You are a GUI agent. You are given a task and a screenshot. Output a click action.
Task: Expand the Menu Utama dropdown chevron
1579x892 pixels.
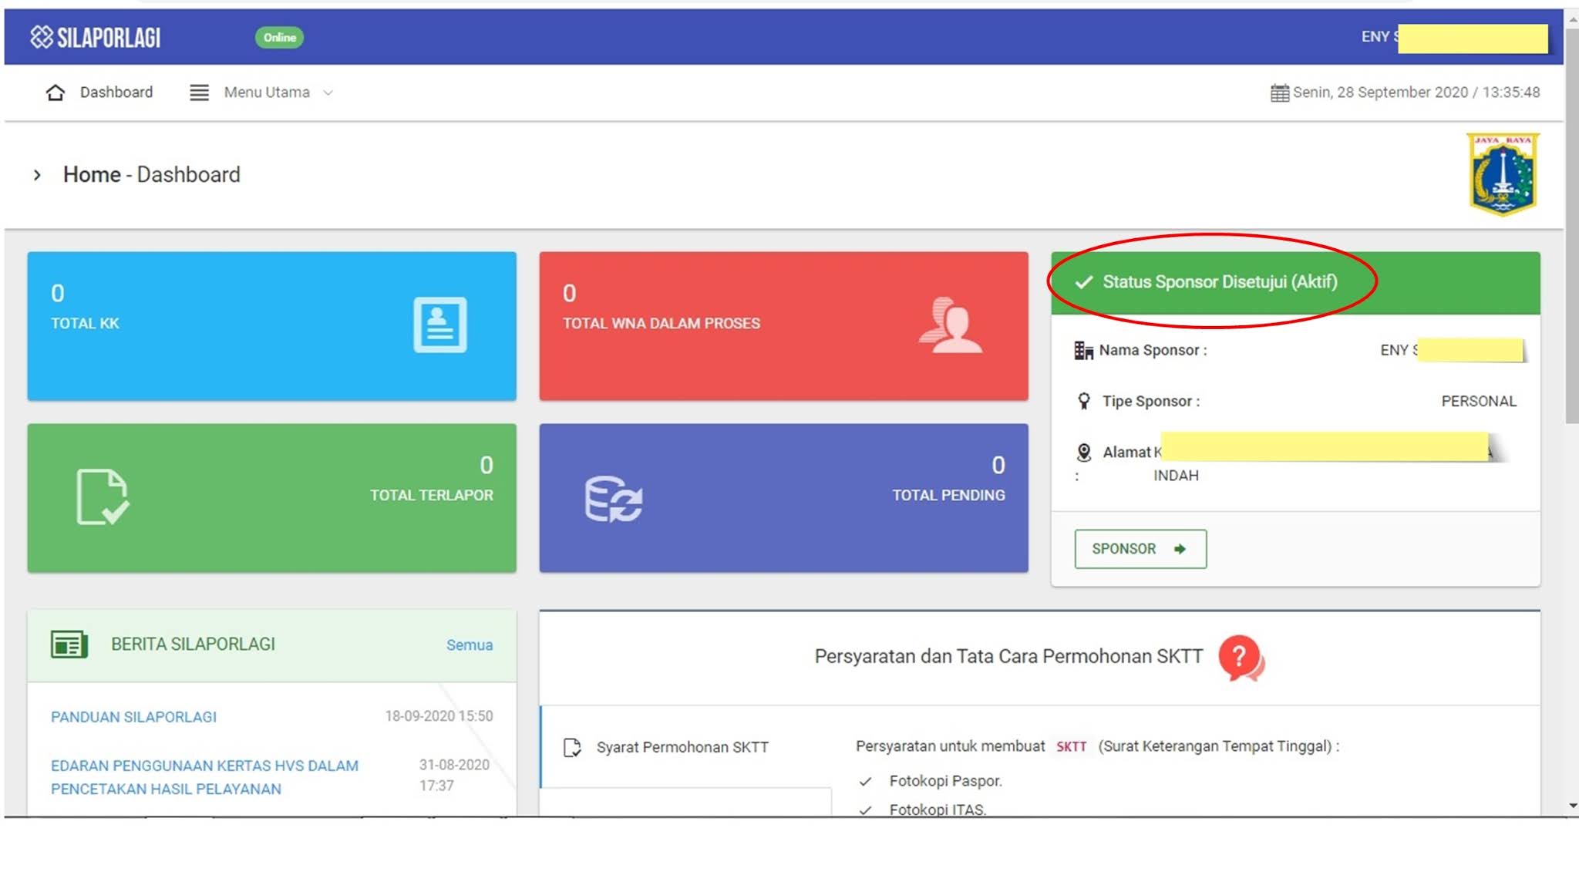click(x=328, y=93)
